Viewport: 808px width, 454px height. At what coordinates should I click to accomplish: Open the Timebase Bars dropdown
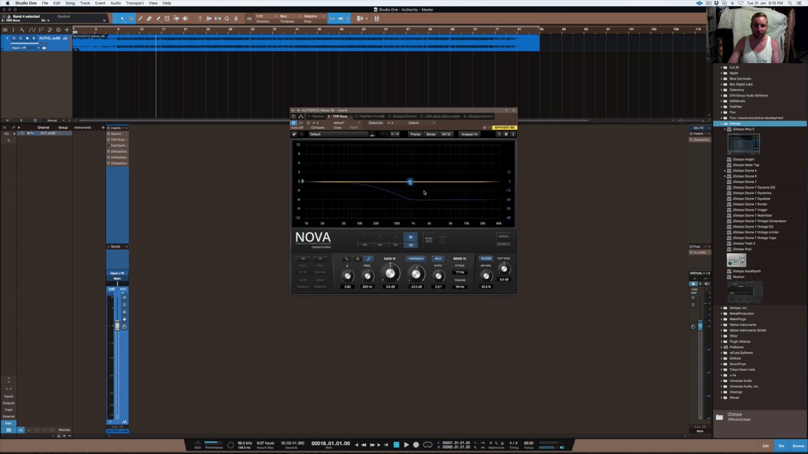[290, 16]
